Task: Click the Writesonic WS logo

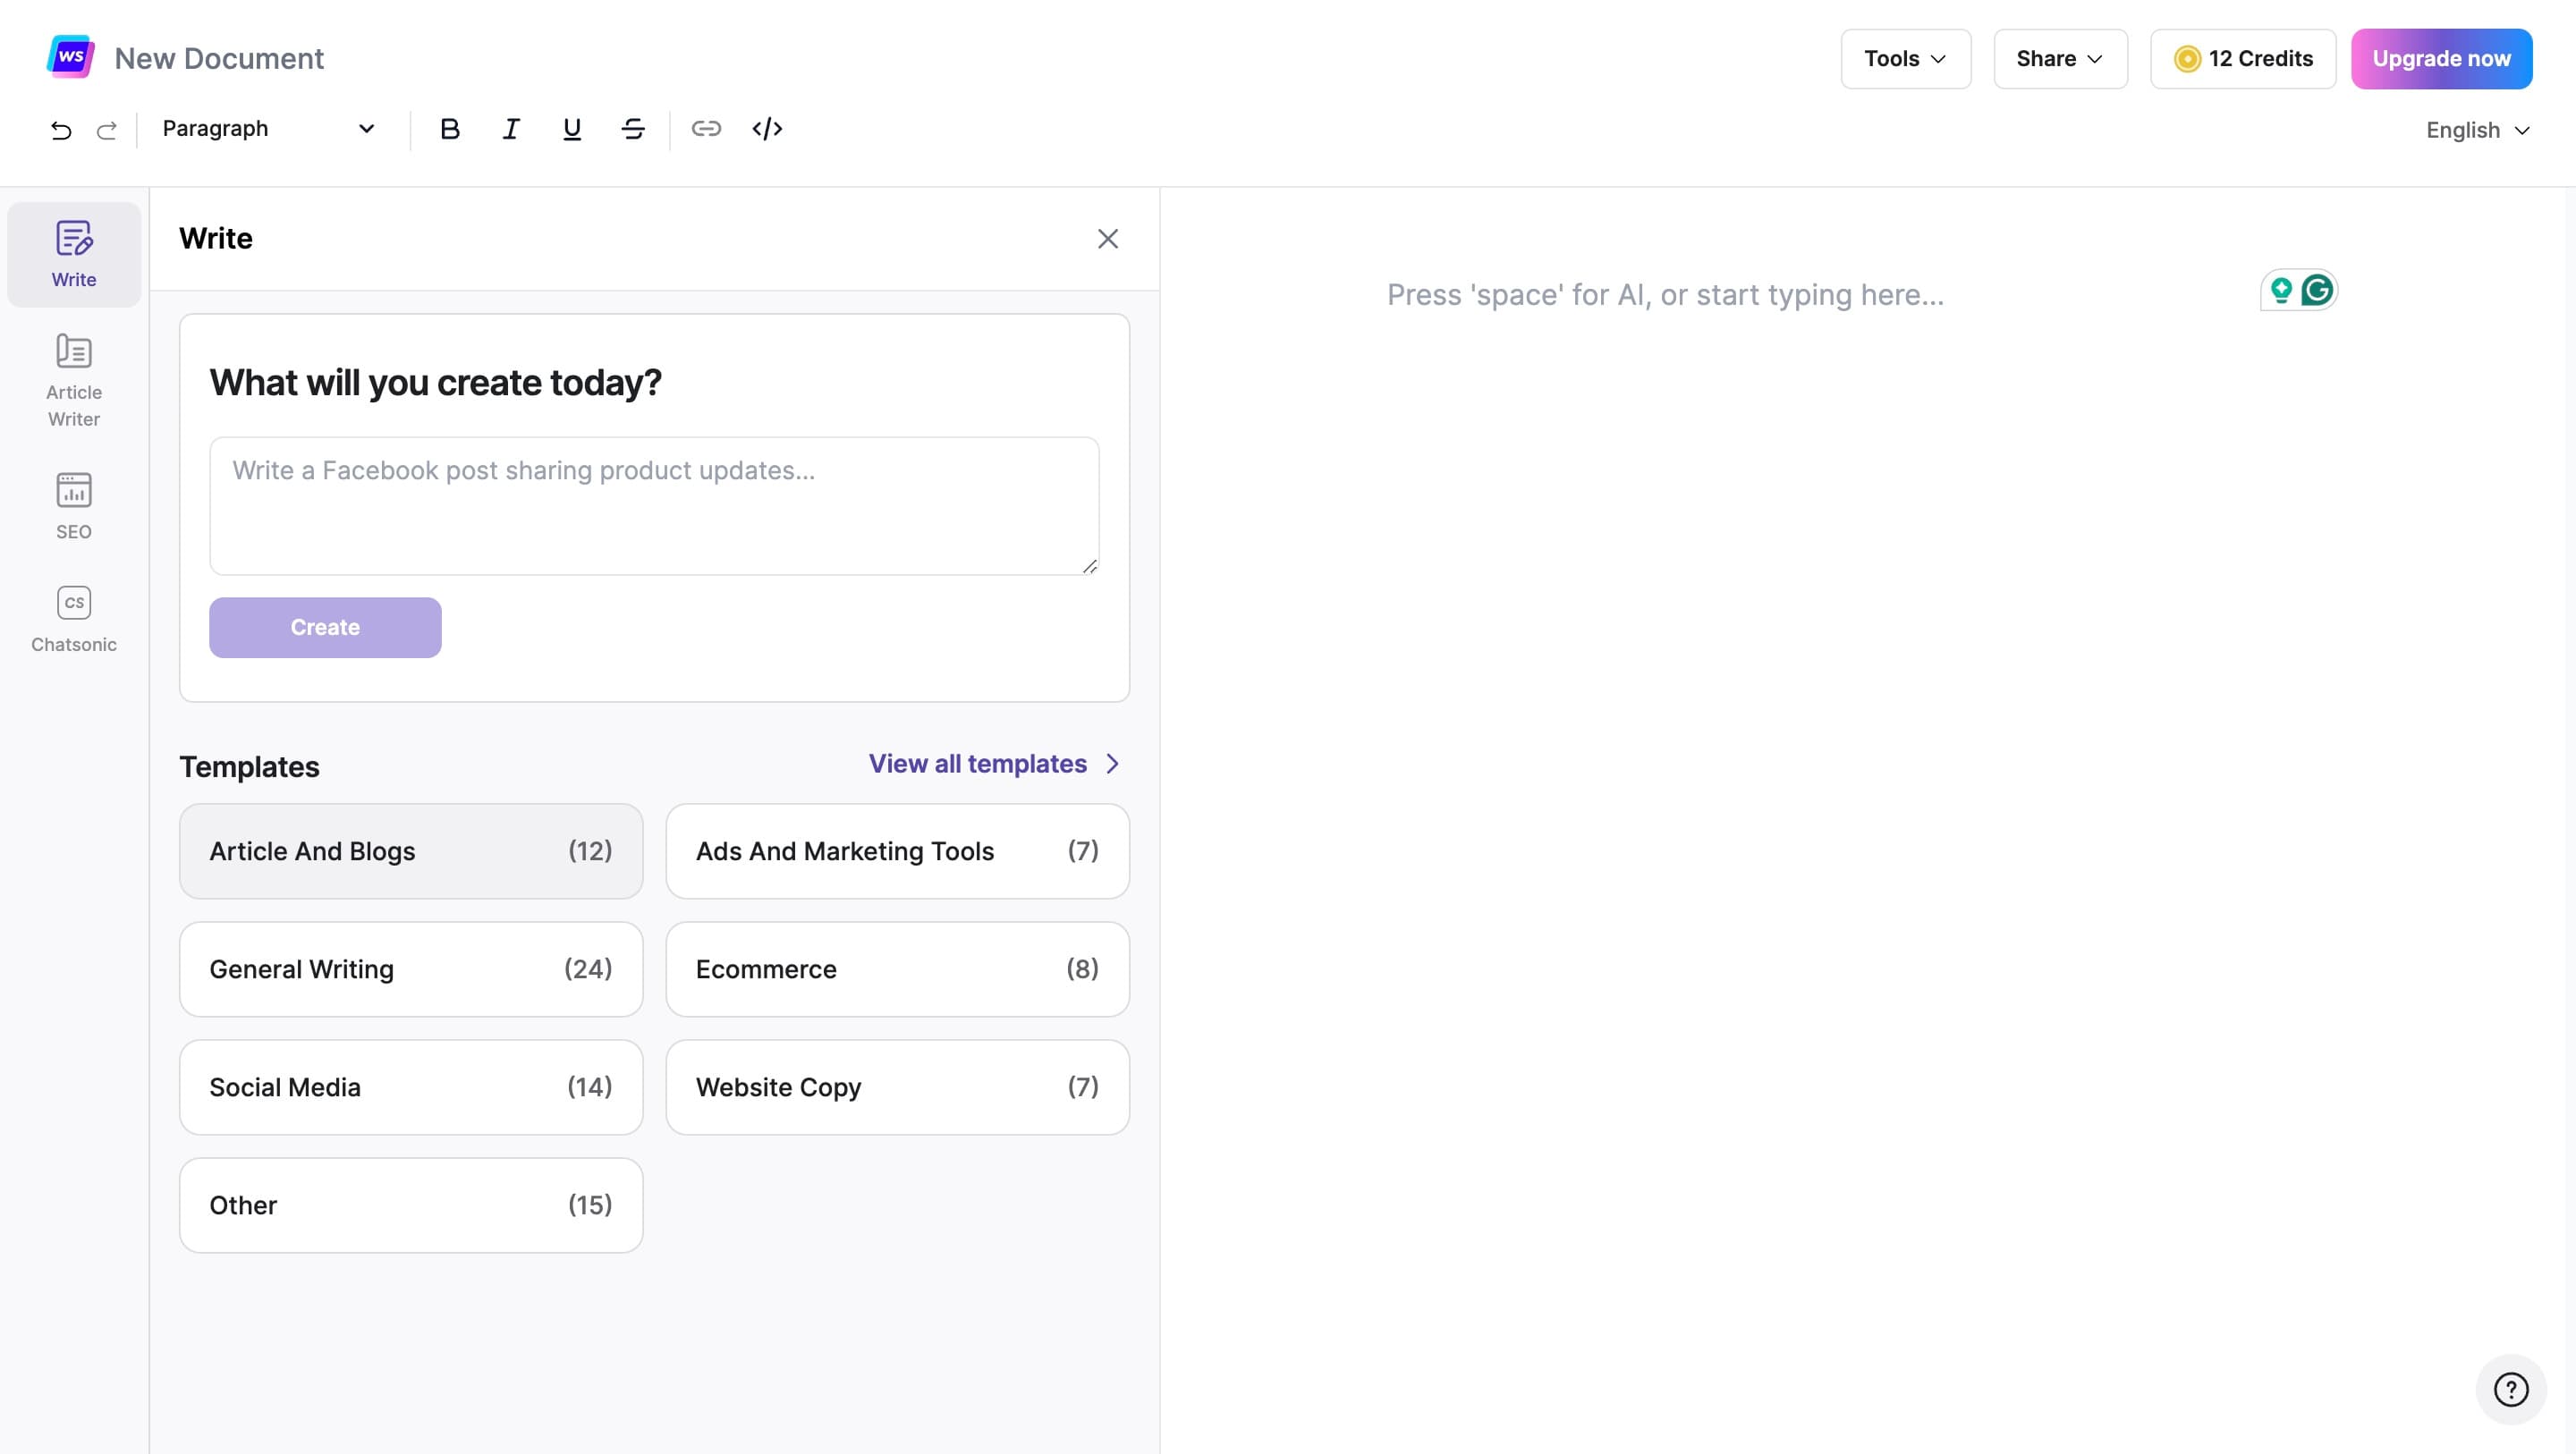Action: pos(71,57)
